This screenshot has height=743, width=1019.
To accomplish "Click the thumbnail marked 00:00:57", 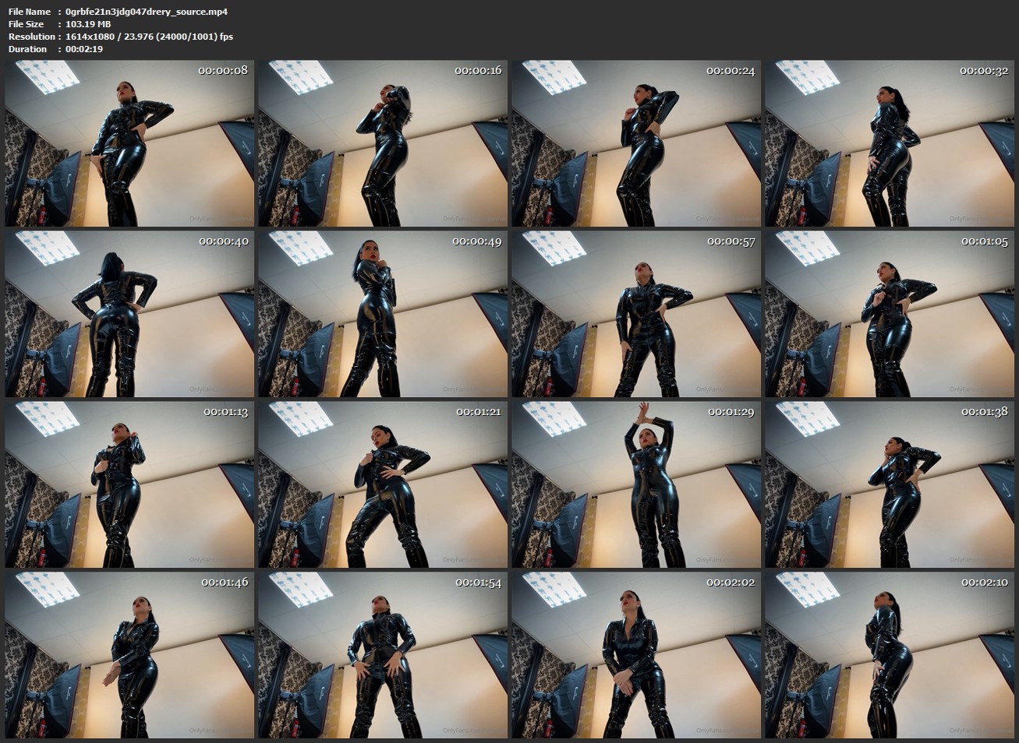I will 636,314.
